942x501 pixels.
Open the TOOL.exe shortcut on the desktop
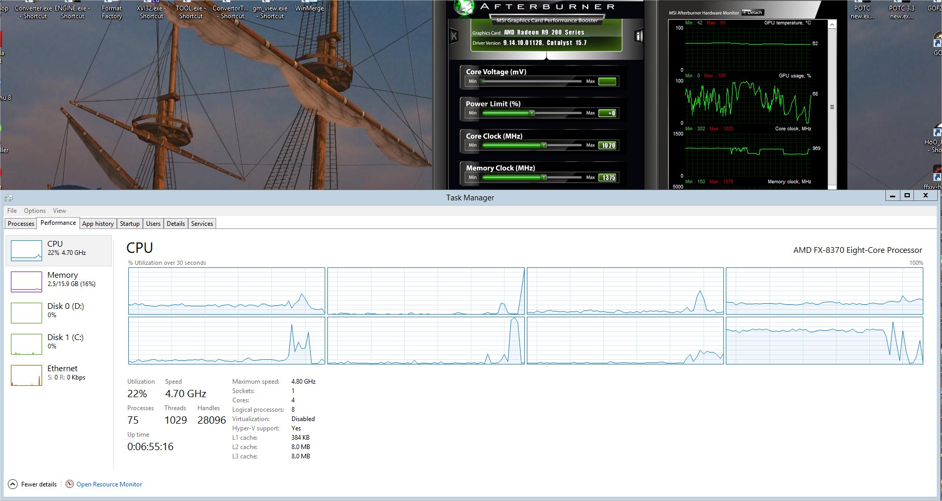click(191, 10)
